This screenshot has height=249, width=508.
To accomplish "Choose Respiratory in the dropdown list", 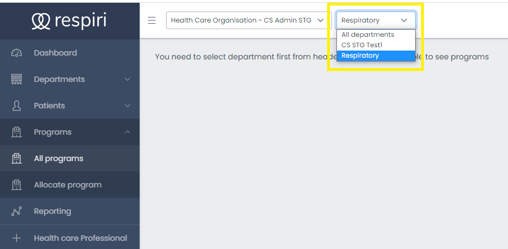I will coord(360,56).
